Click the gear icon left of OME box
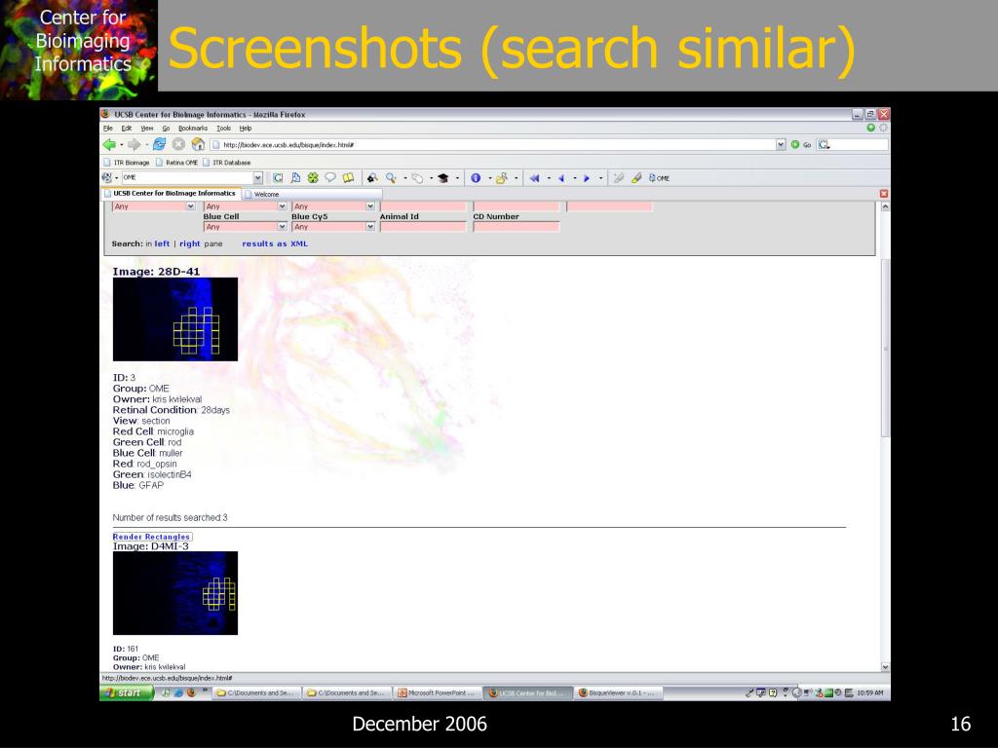 tap(107, 178)
